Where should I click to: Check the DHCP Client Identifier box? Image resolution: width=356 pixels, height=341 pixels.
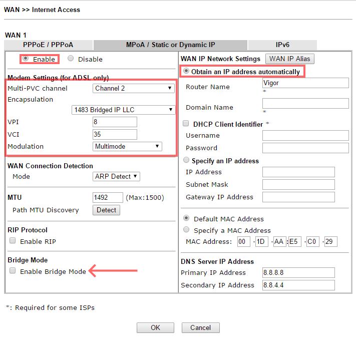click(x=186, y=124)
